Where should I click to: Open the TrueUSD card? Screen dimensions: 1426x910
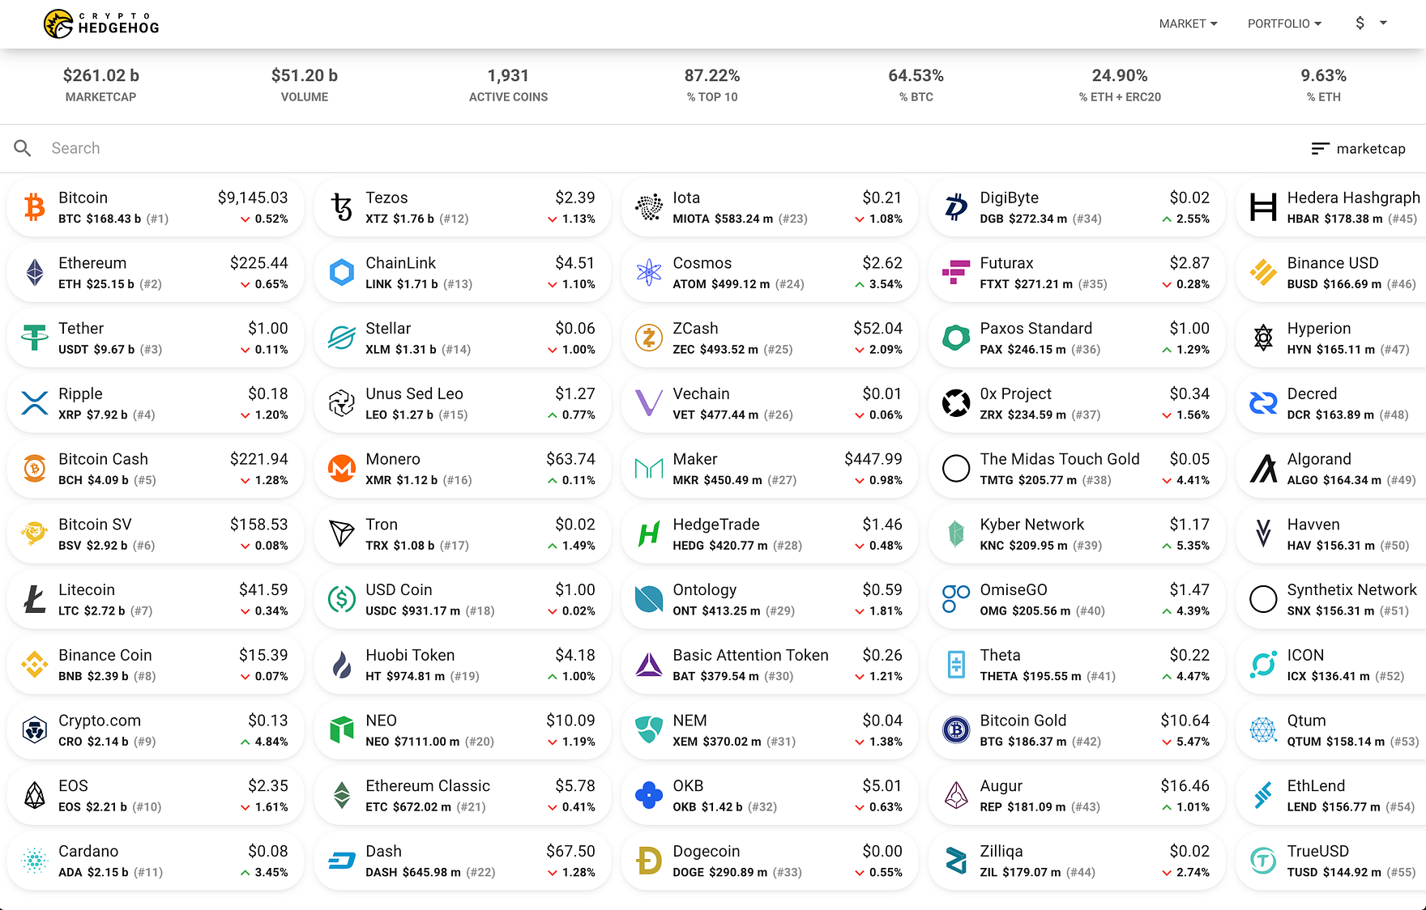click(1331, 861)
